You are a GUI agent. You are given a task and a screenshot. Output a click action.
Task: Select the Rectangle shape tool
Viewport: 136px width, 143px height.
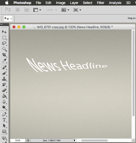click(x=4, y=131)
